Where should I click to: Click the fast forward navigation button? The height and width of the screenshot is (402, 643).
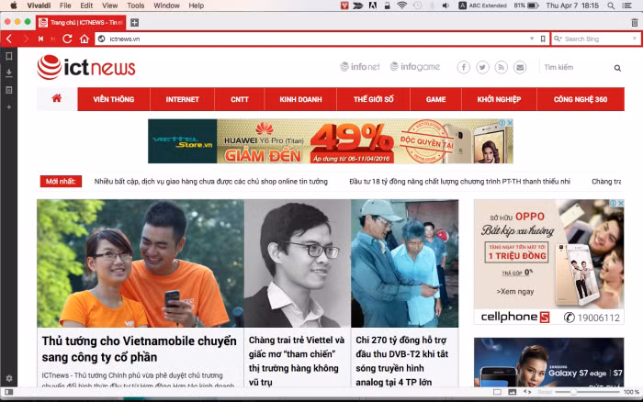click(53, 39)
